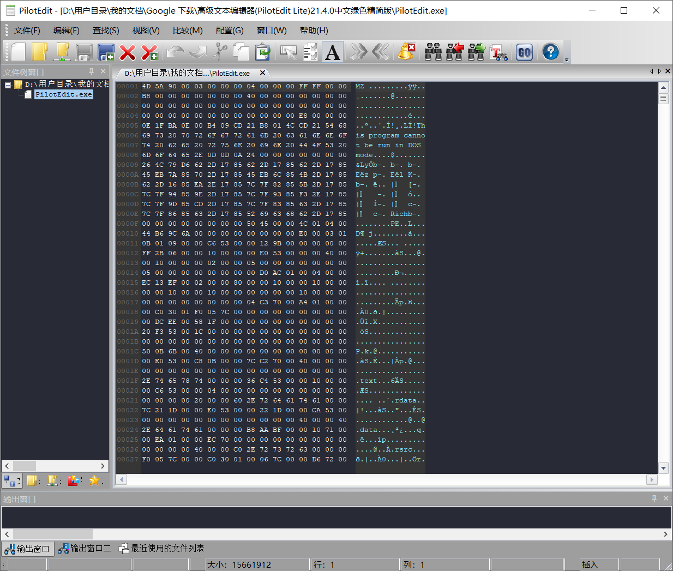
Task: Click the editor vertical scrollbar thumb
Action: [663, 99]
